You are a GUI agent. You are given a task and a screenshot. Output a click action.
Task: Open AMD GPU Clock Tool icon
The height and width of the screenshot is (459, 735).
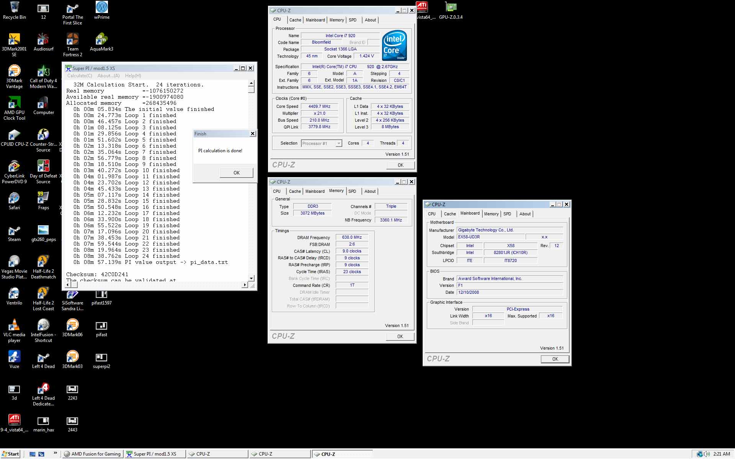[14, 109]
